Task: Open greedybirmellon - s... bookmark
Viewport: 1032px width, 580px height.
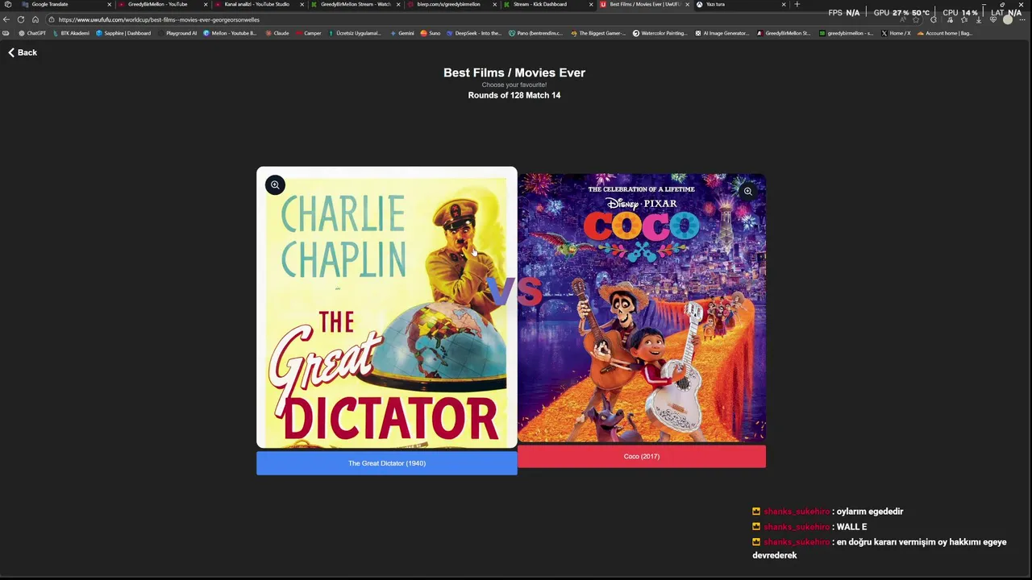Action: click(x=846, y=33)
